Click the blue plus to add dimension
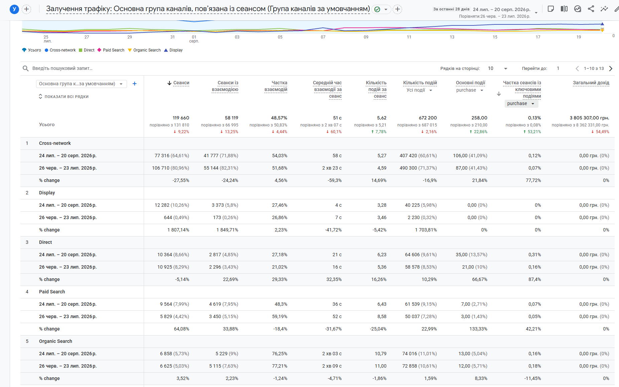 (134, 84)
